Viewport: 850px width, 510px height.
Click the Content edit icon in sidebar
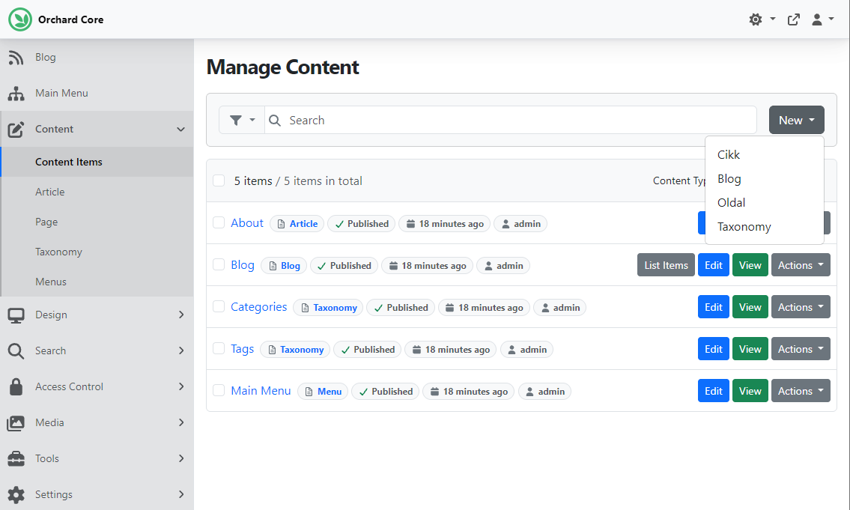(x=16, y=129)
